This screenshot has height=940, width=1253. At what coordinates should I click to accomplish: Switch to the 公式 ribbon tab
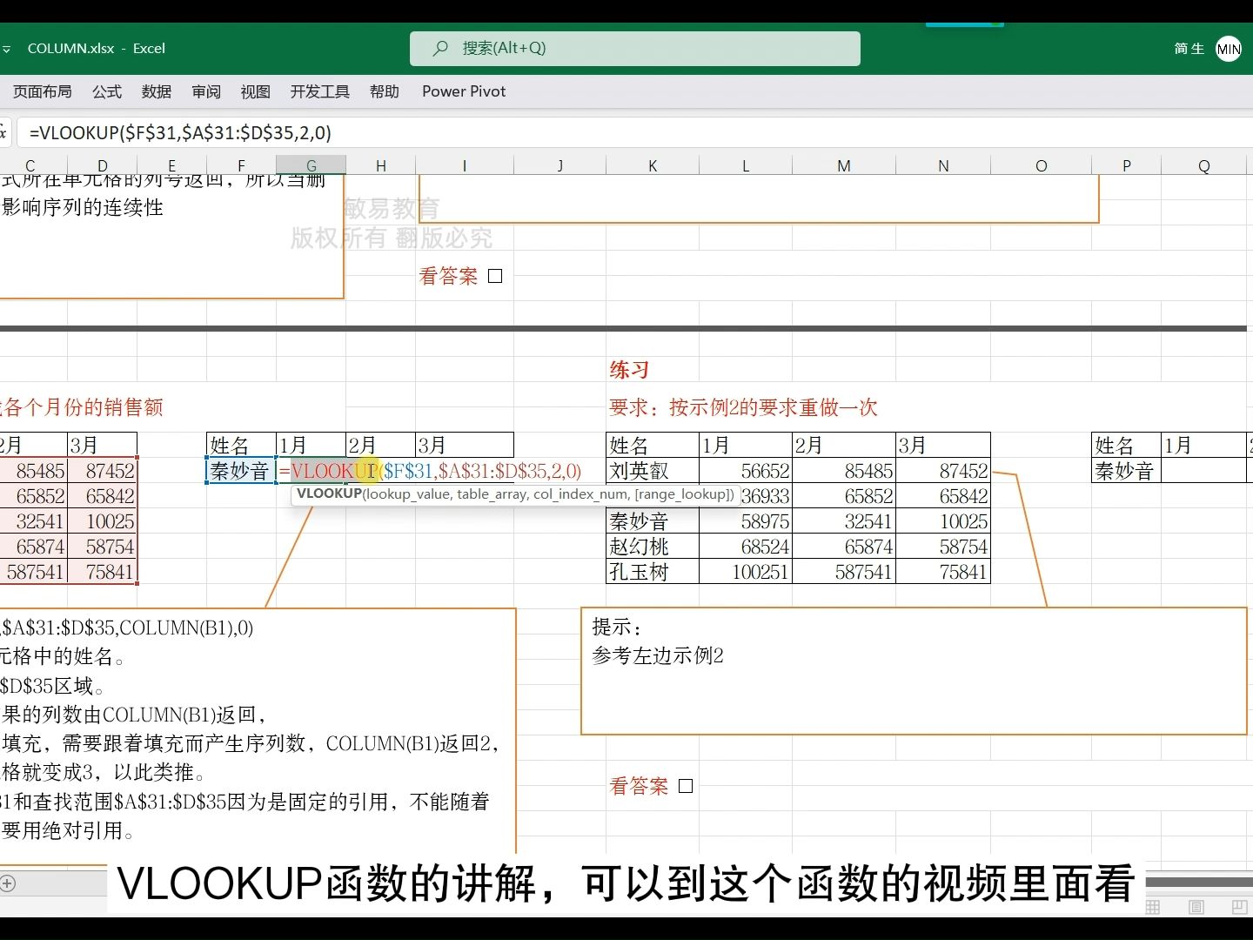pos(105,91)
